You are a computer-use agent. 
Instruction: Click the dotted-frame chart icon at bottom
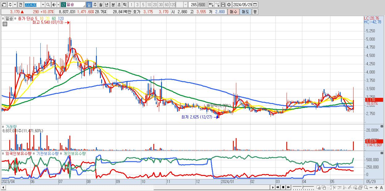pos(329,187)
